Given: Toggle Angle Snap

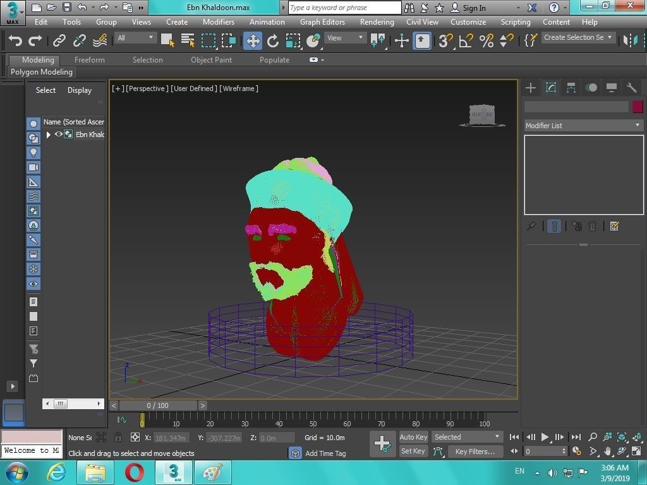Looking at the screenshot, I should tap(466, 40).
